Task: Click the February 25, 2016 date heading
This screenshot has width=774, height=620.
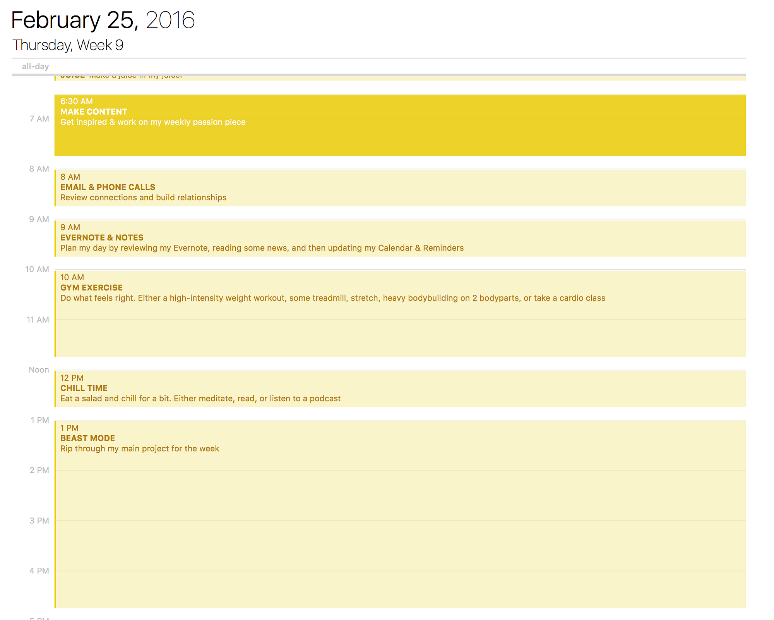Action: pyautogui.click(x=103, y=20)
